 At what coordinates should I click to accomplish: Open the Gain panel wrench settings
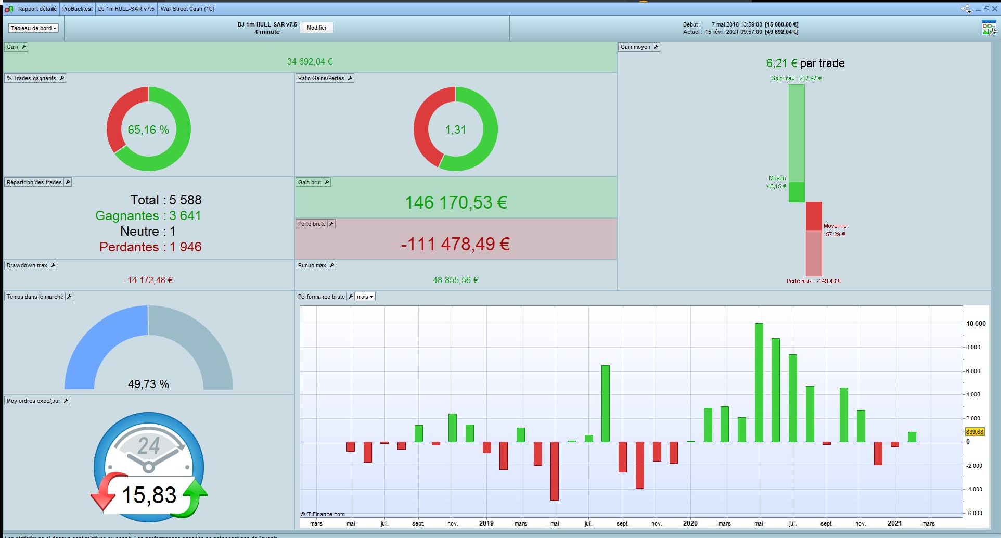[24, 47]
